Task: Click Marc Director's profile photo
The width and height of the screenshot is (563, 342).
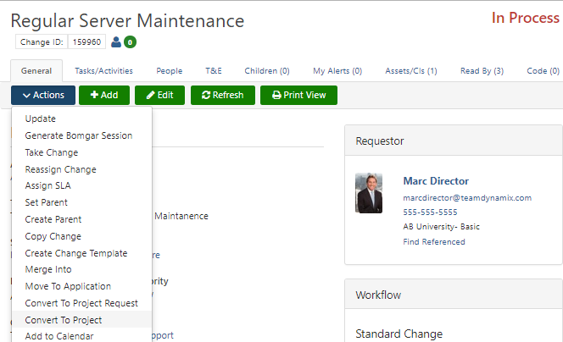Action: pyautogui.click(x=369, y=193)
